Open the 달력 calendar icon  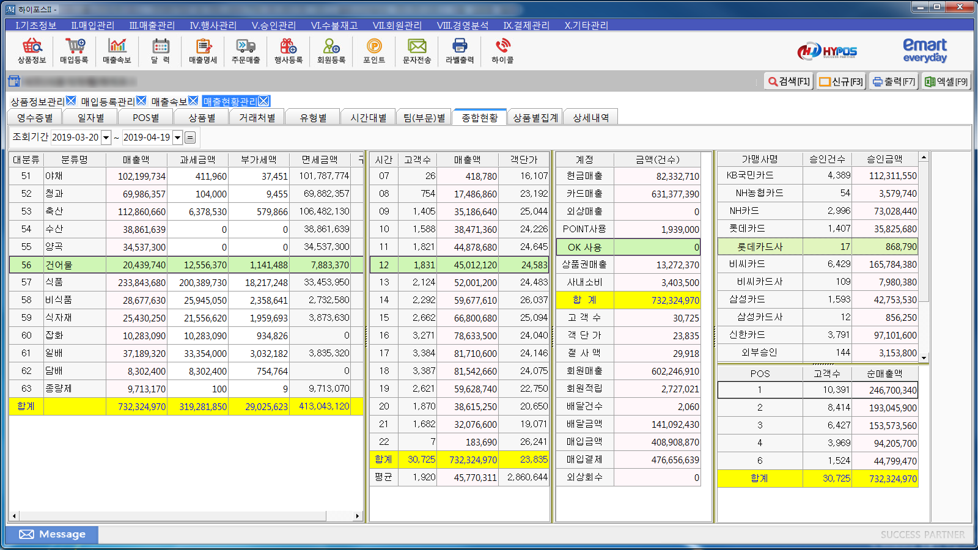pyautogui.click(x=160, y=51)
